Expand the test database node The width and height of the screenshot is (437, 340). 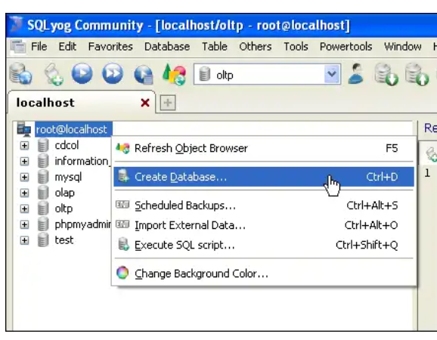click(24, 240)
